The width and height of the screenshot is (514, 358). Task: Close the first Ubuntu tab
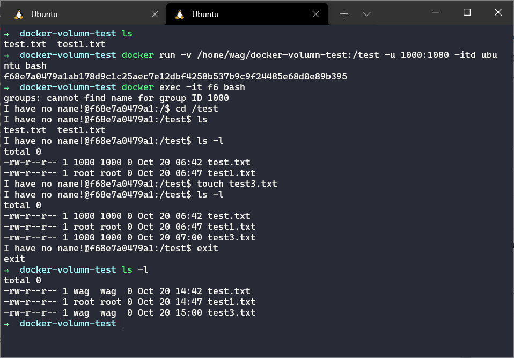[155, 14]
